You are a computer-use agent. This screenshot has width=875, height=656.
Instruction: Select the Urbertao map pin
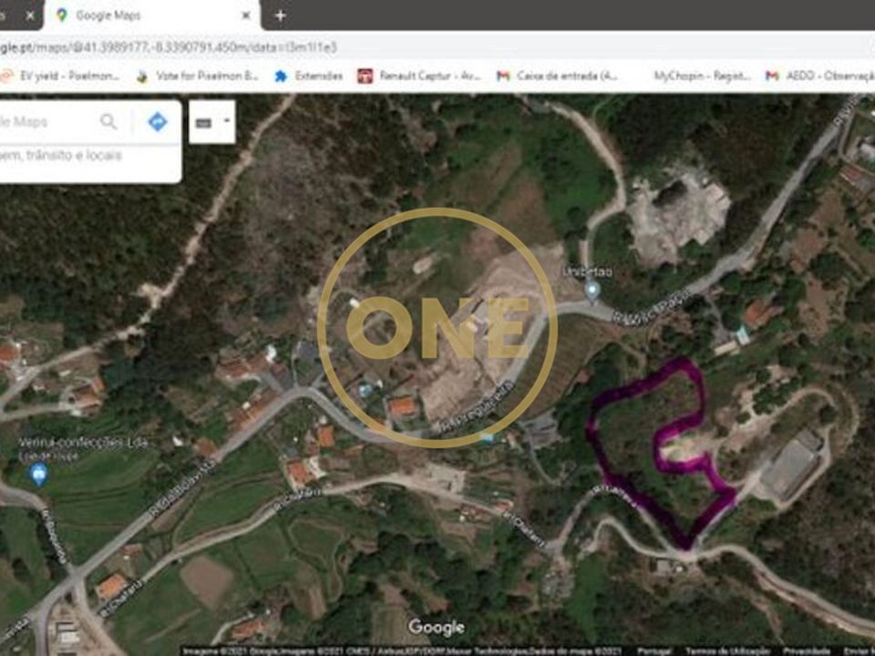[x=592, y=290]
